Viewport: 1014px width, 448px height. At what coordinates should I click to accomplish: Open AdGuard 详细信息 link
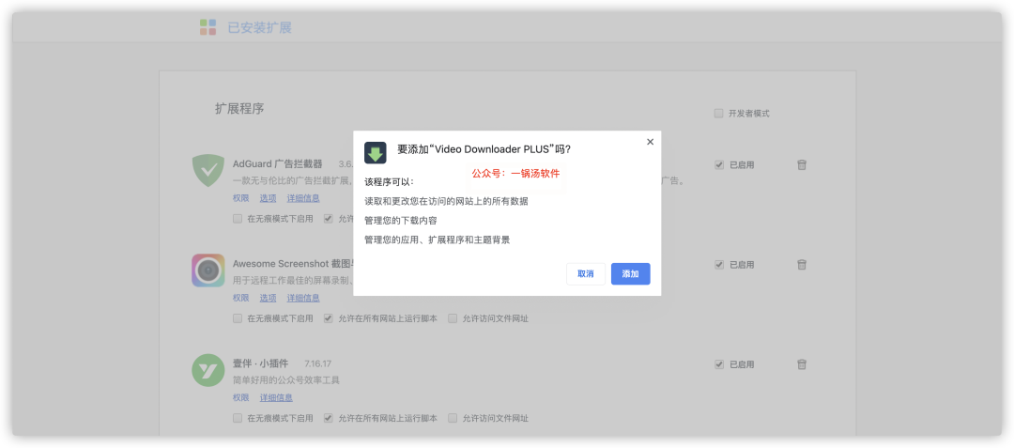[x=303, y=198]
